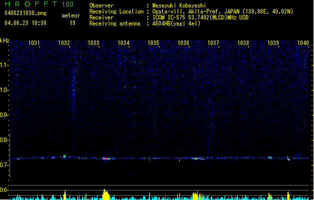Image resolution: width=314 pixels, height=200 pixels.
Task: Click time marker 1031
Action: coord(34,43)
